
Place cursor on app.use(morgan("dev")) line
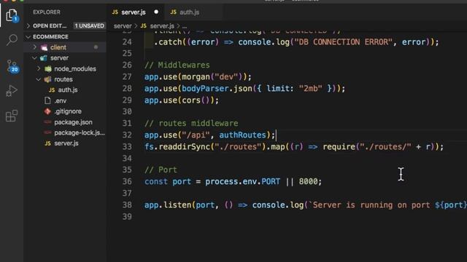(198, 77)
